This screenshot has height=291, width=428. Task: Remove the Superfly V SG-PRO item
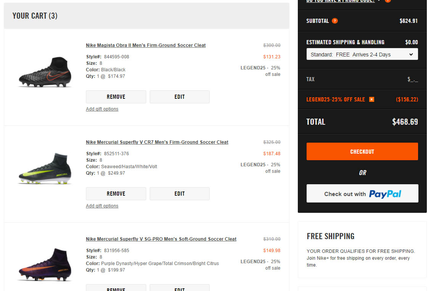[x=116, y=289]
